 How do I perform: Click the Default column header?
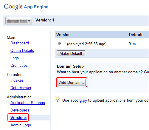[x=136, y=35]
